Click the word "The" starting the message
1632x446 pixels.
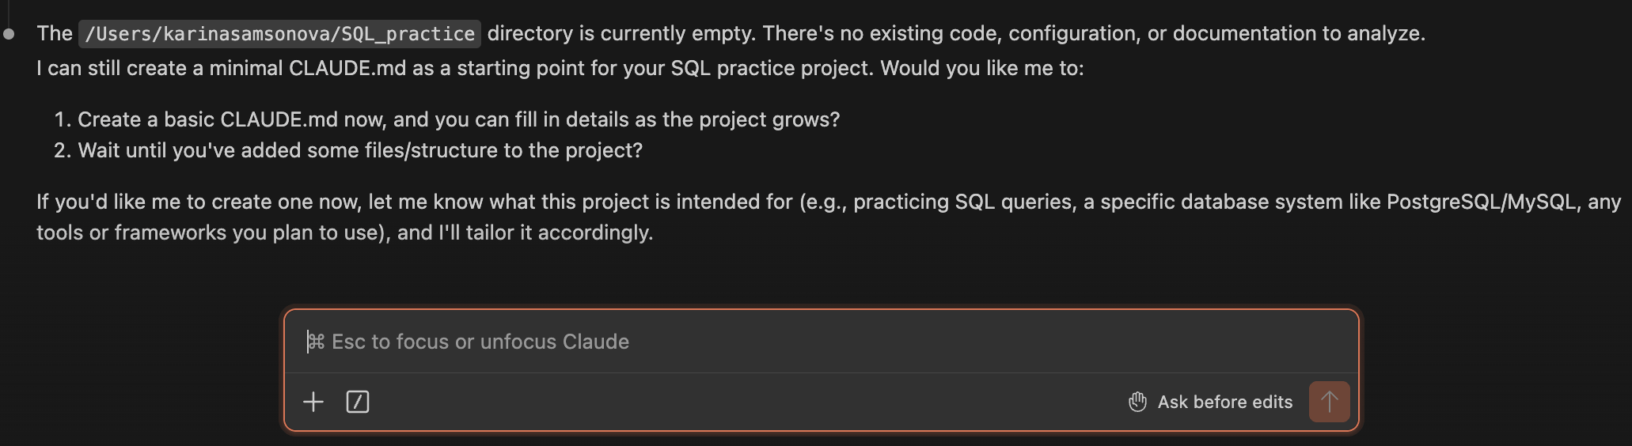pyautogui.click(x=55, y=33)
